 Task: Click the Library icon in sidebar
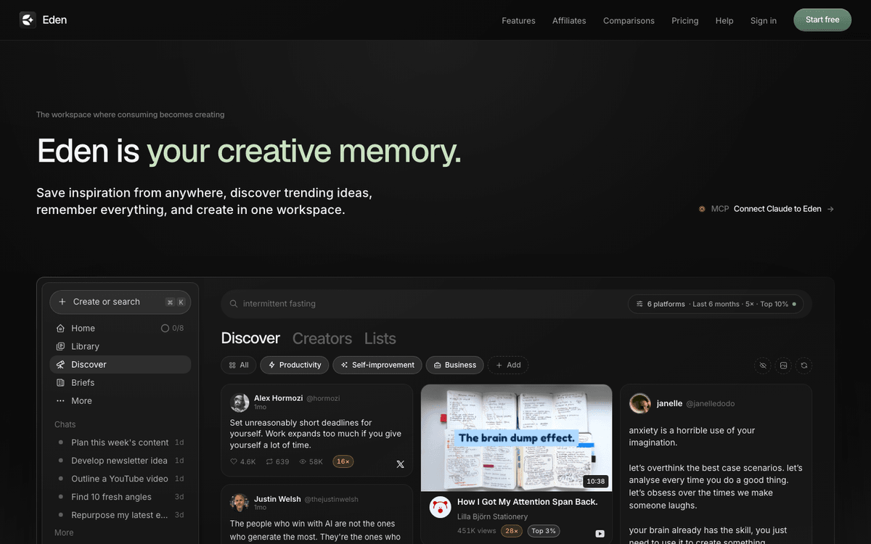[x=61, y=346]
